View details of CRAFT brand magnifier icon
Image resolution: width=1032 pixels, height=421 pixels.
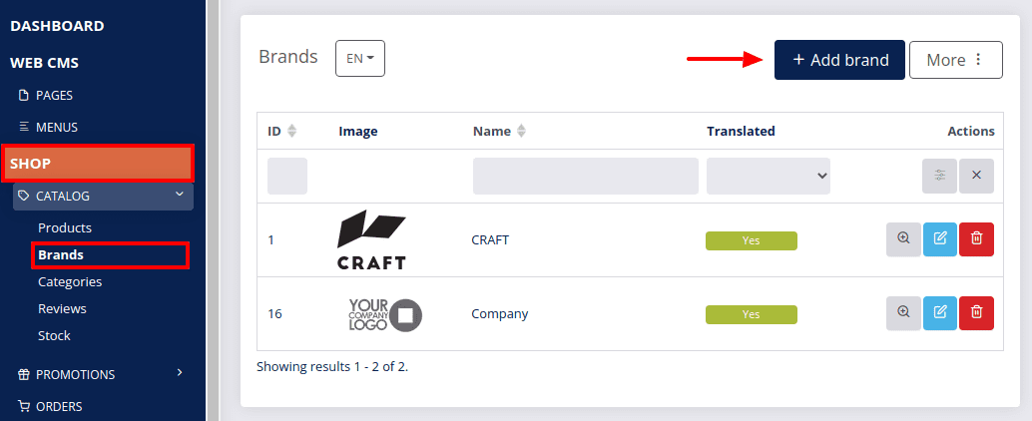click(903, 239)
